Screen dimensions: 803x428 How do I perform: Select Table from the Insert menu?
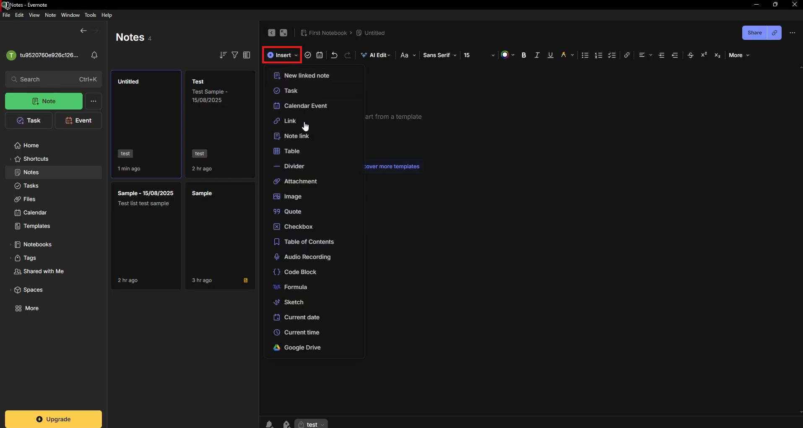point(314,151)
